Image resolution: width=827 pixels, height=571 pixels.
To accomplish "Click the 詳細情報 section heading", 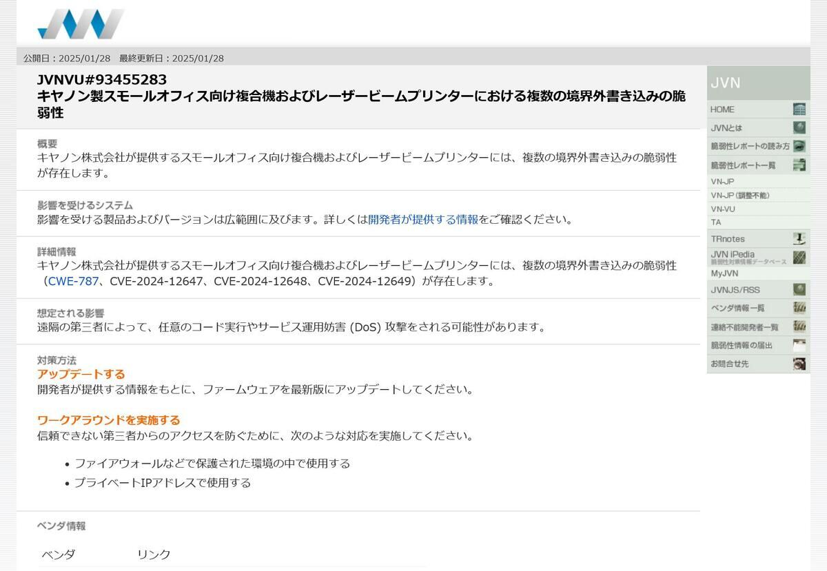I will (57, 251).
